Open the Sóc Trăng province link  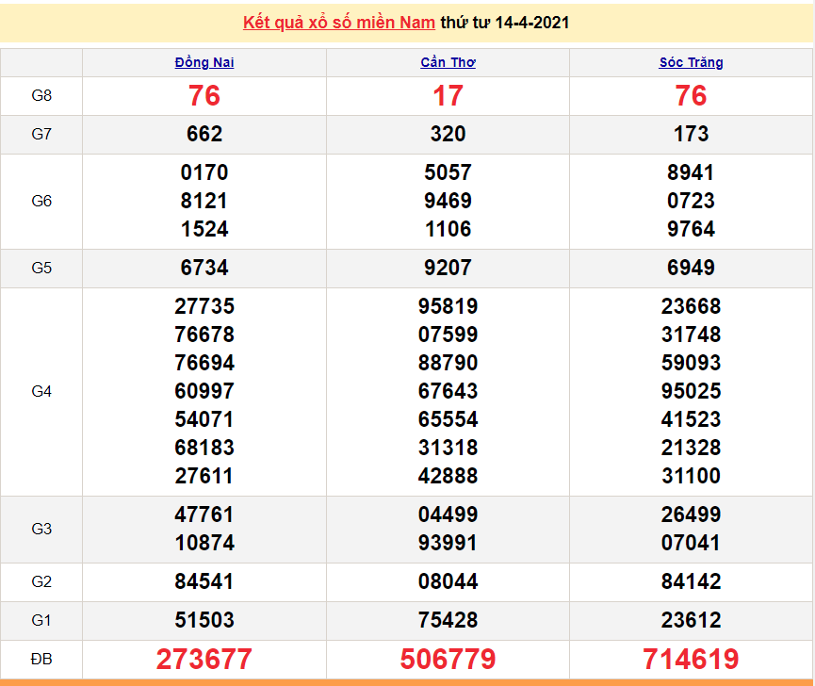pyautogui.click(x=691, y=63)
